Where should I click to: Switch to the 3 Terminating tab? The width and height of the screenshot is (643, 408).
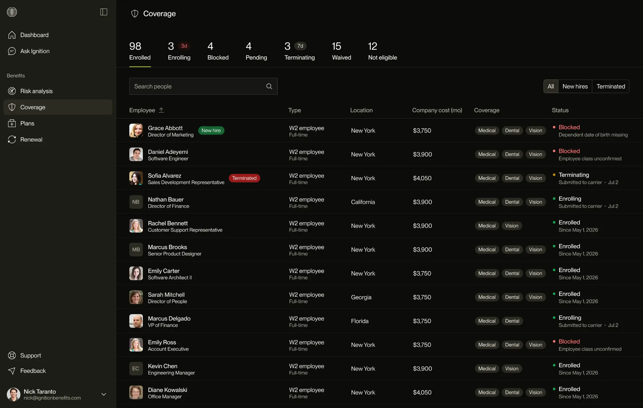point(300,51)
